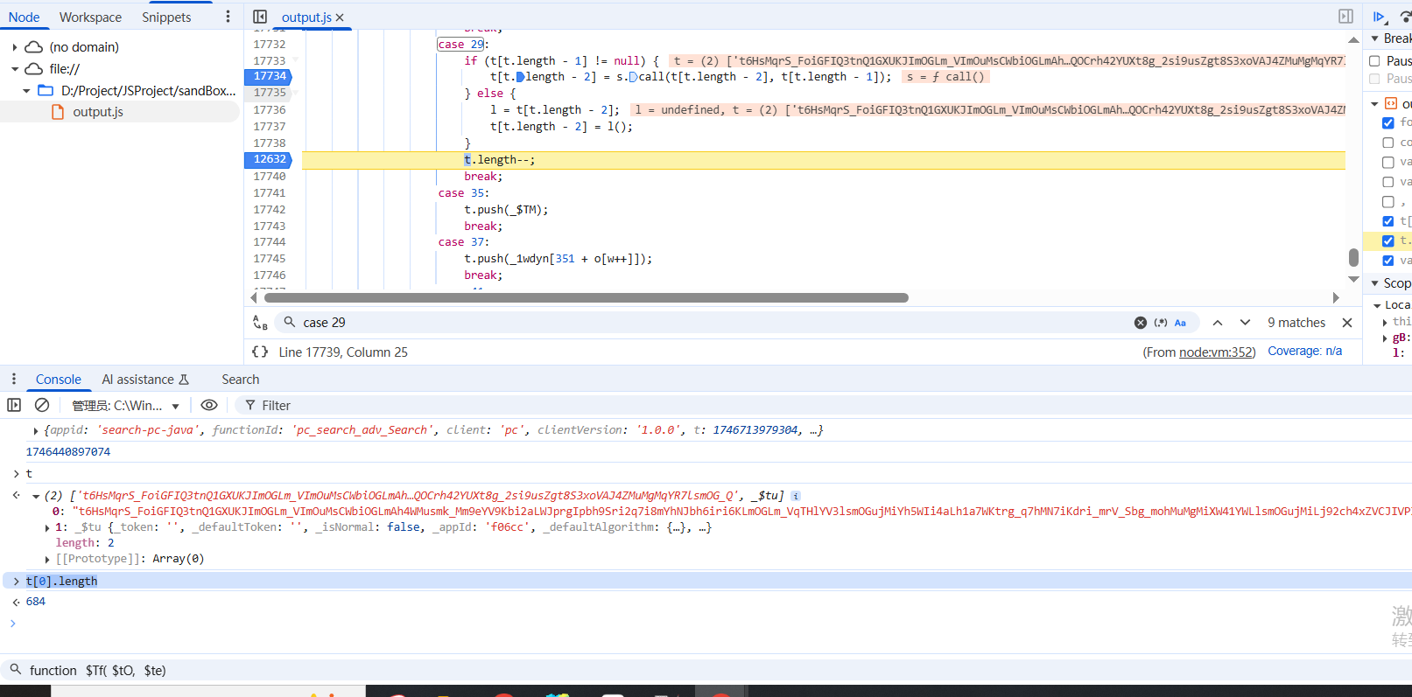Toggle the replace field icon
The width and height of the screenshot is (1412, 697).
[260, 323]
